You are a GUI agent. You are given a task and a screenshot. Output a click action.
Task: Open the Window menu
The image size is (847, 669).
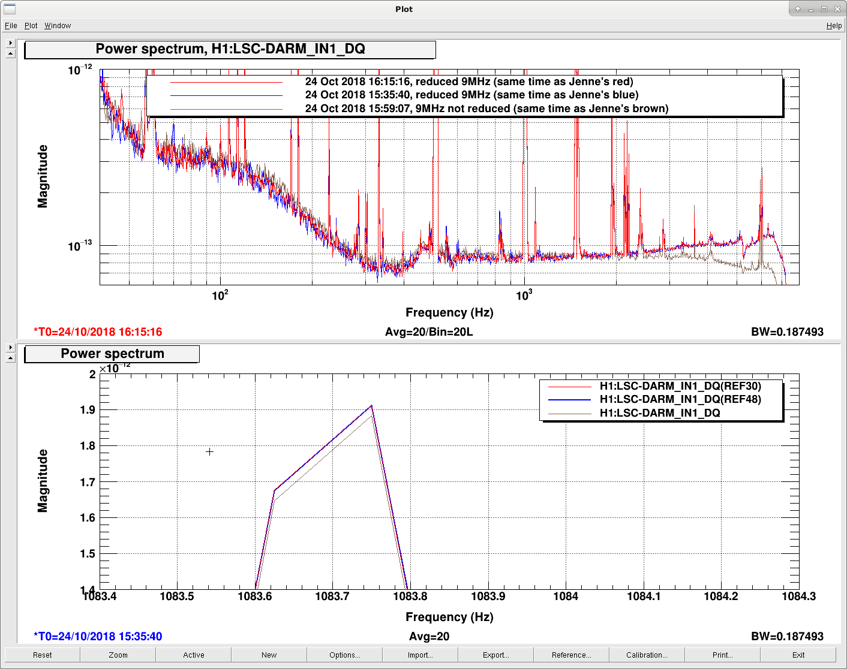(x=58, y=26)
